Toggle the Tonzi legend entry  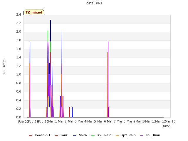point(61,135)
